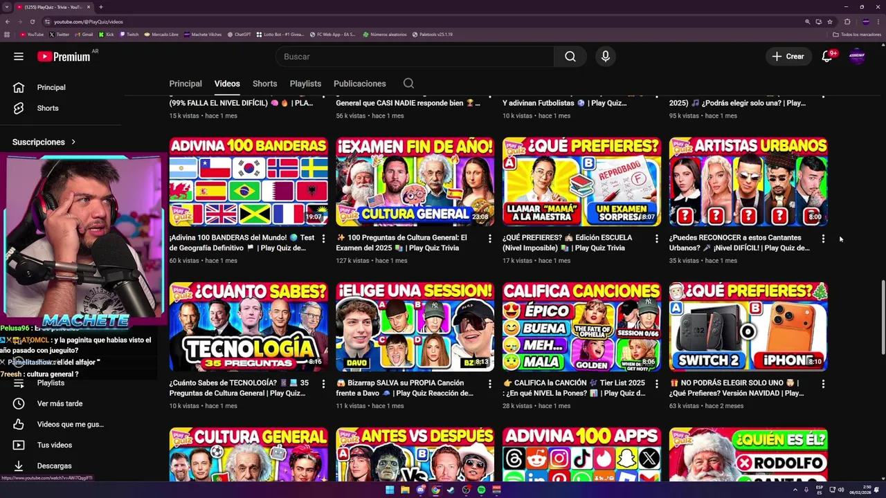
Task: Open Spotify from the taskbar
Action: coord(481,490)
